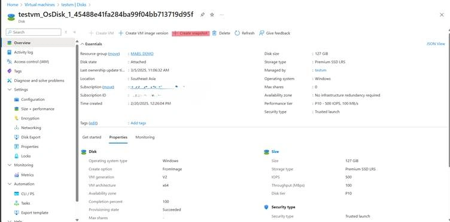
Task: Close the disk blade with X
Action: pos(442,15)
